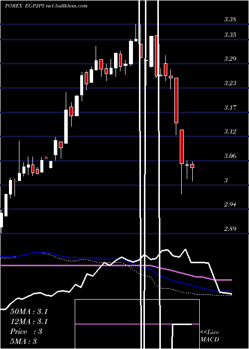The image size is (249, 349).
Task: Click the 3.29 price axis label
Action: click(230, 59)
